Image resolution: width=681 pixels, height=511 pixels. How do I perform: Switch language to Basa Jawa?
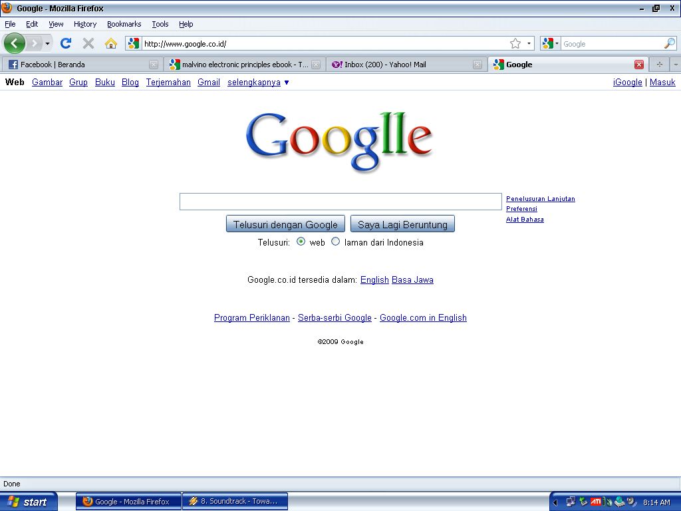pyautogui.click(x=412, y=280)
